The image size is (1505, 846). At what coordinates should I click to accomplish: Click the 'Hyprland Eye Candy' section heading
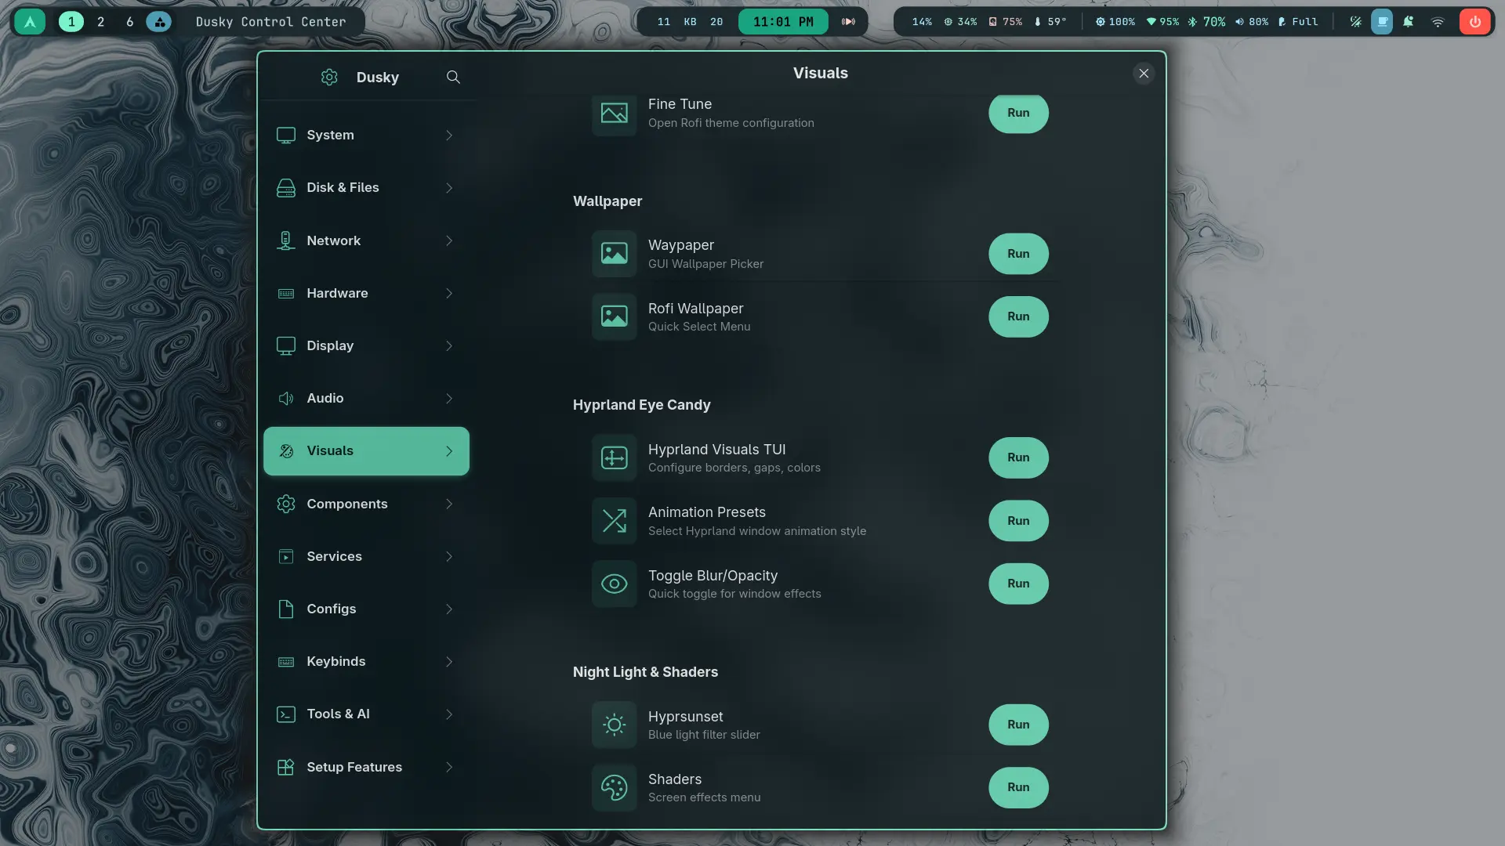(x=641, y=405)
